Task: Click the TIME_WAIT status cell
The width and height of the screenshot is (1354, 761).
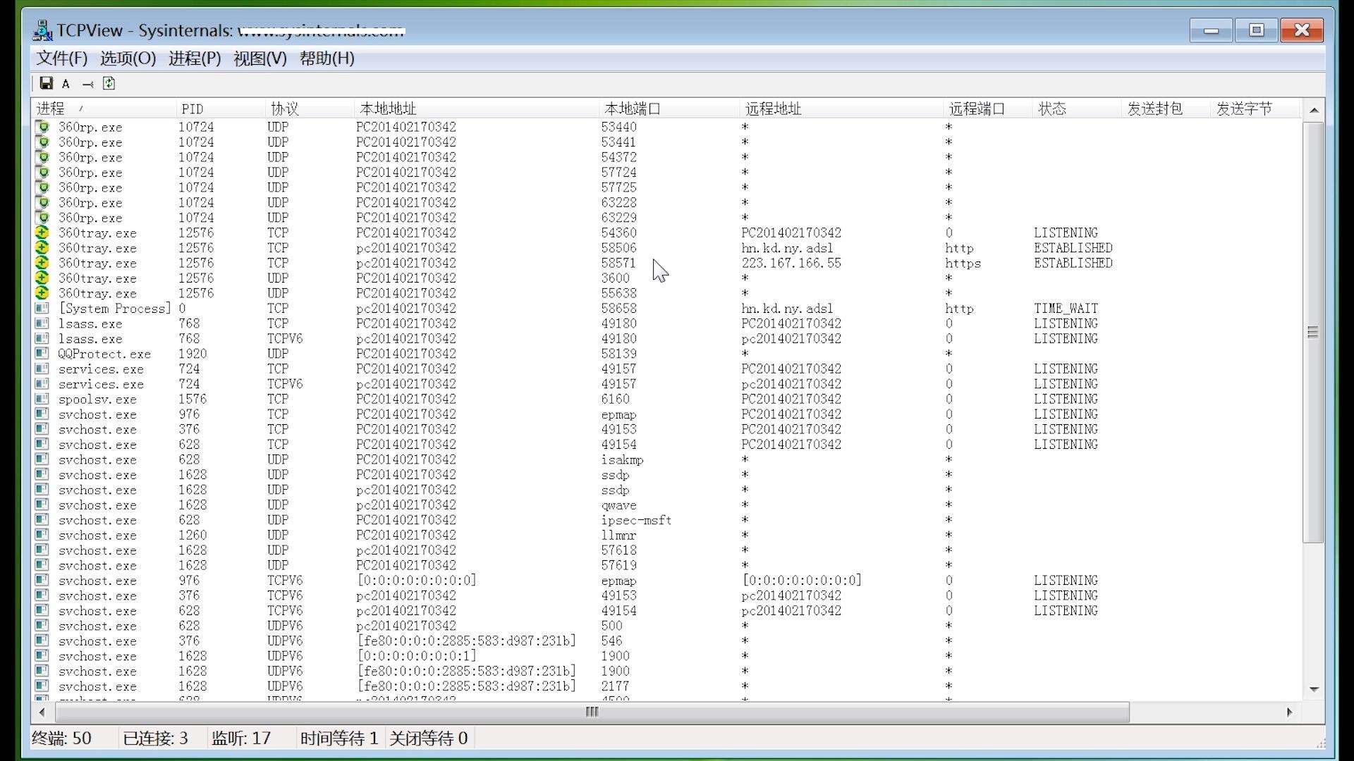Action: point(1066,309)
